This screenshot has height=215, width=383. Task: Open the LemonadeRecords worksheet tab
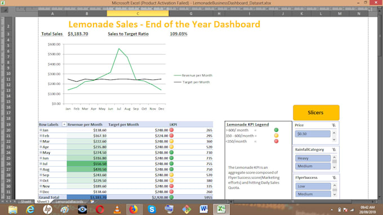point(69,201)
